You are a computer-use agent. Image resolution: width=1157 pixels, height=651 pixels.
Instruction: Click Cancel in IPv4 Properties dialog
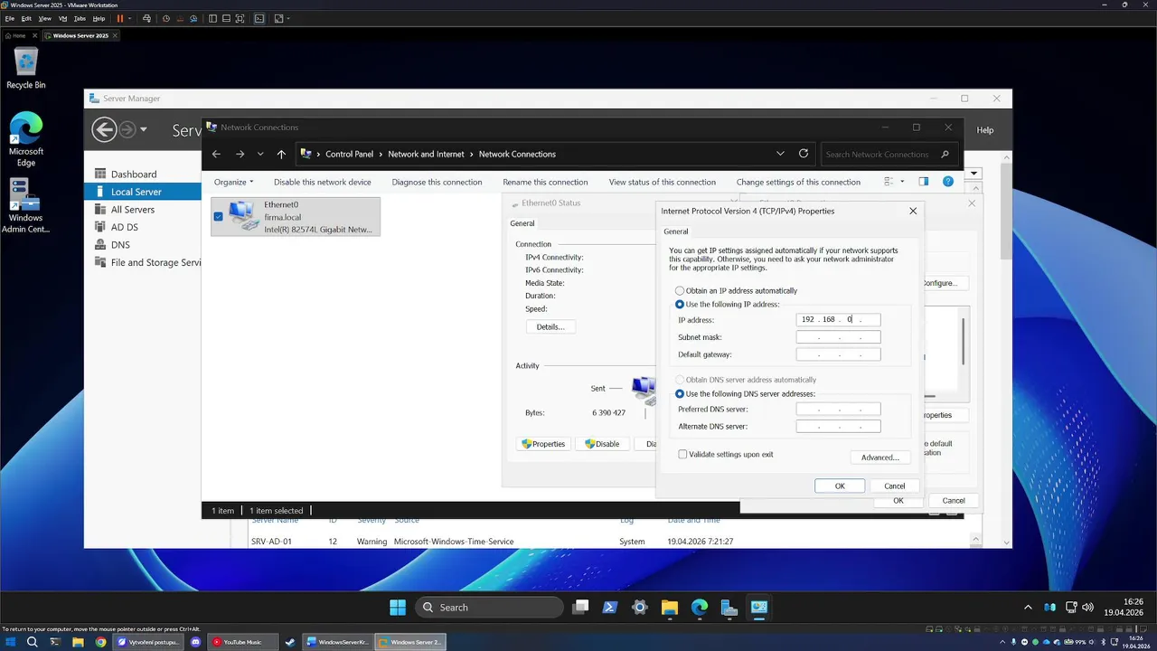[x=895, y=486]
